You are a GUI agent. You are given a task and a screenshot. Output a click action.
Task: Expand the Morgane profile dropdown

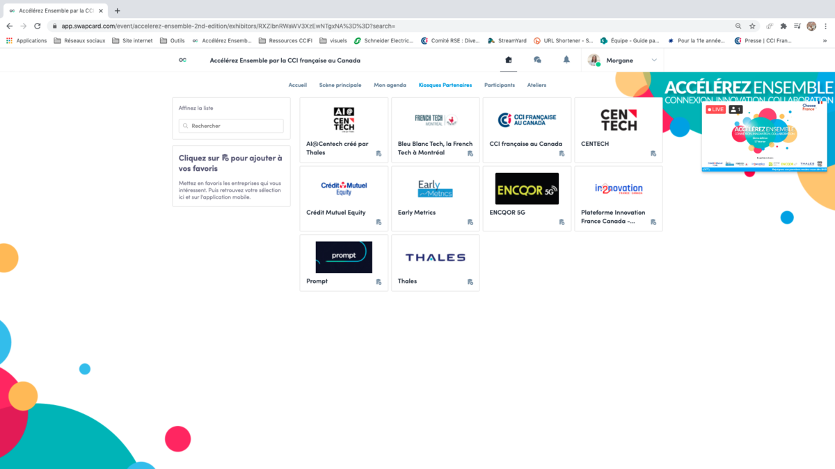click(653, 60)
